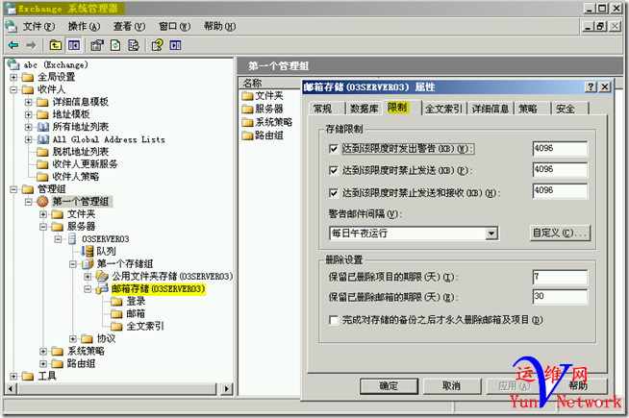Open the 警告邮件间隔 dropdown
This screenshot has width=629, height=418.
point(491,234)
